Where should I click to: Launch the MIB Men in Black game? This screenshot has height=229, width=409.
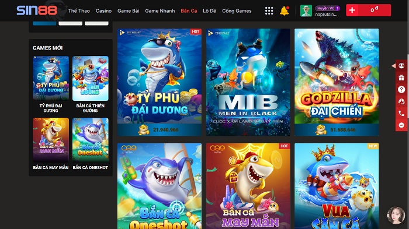point(248,82)
